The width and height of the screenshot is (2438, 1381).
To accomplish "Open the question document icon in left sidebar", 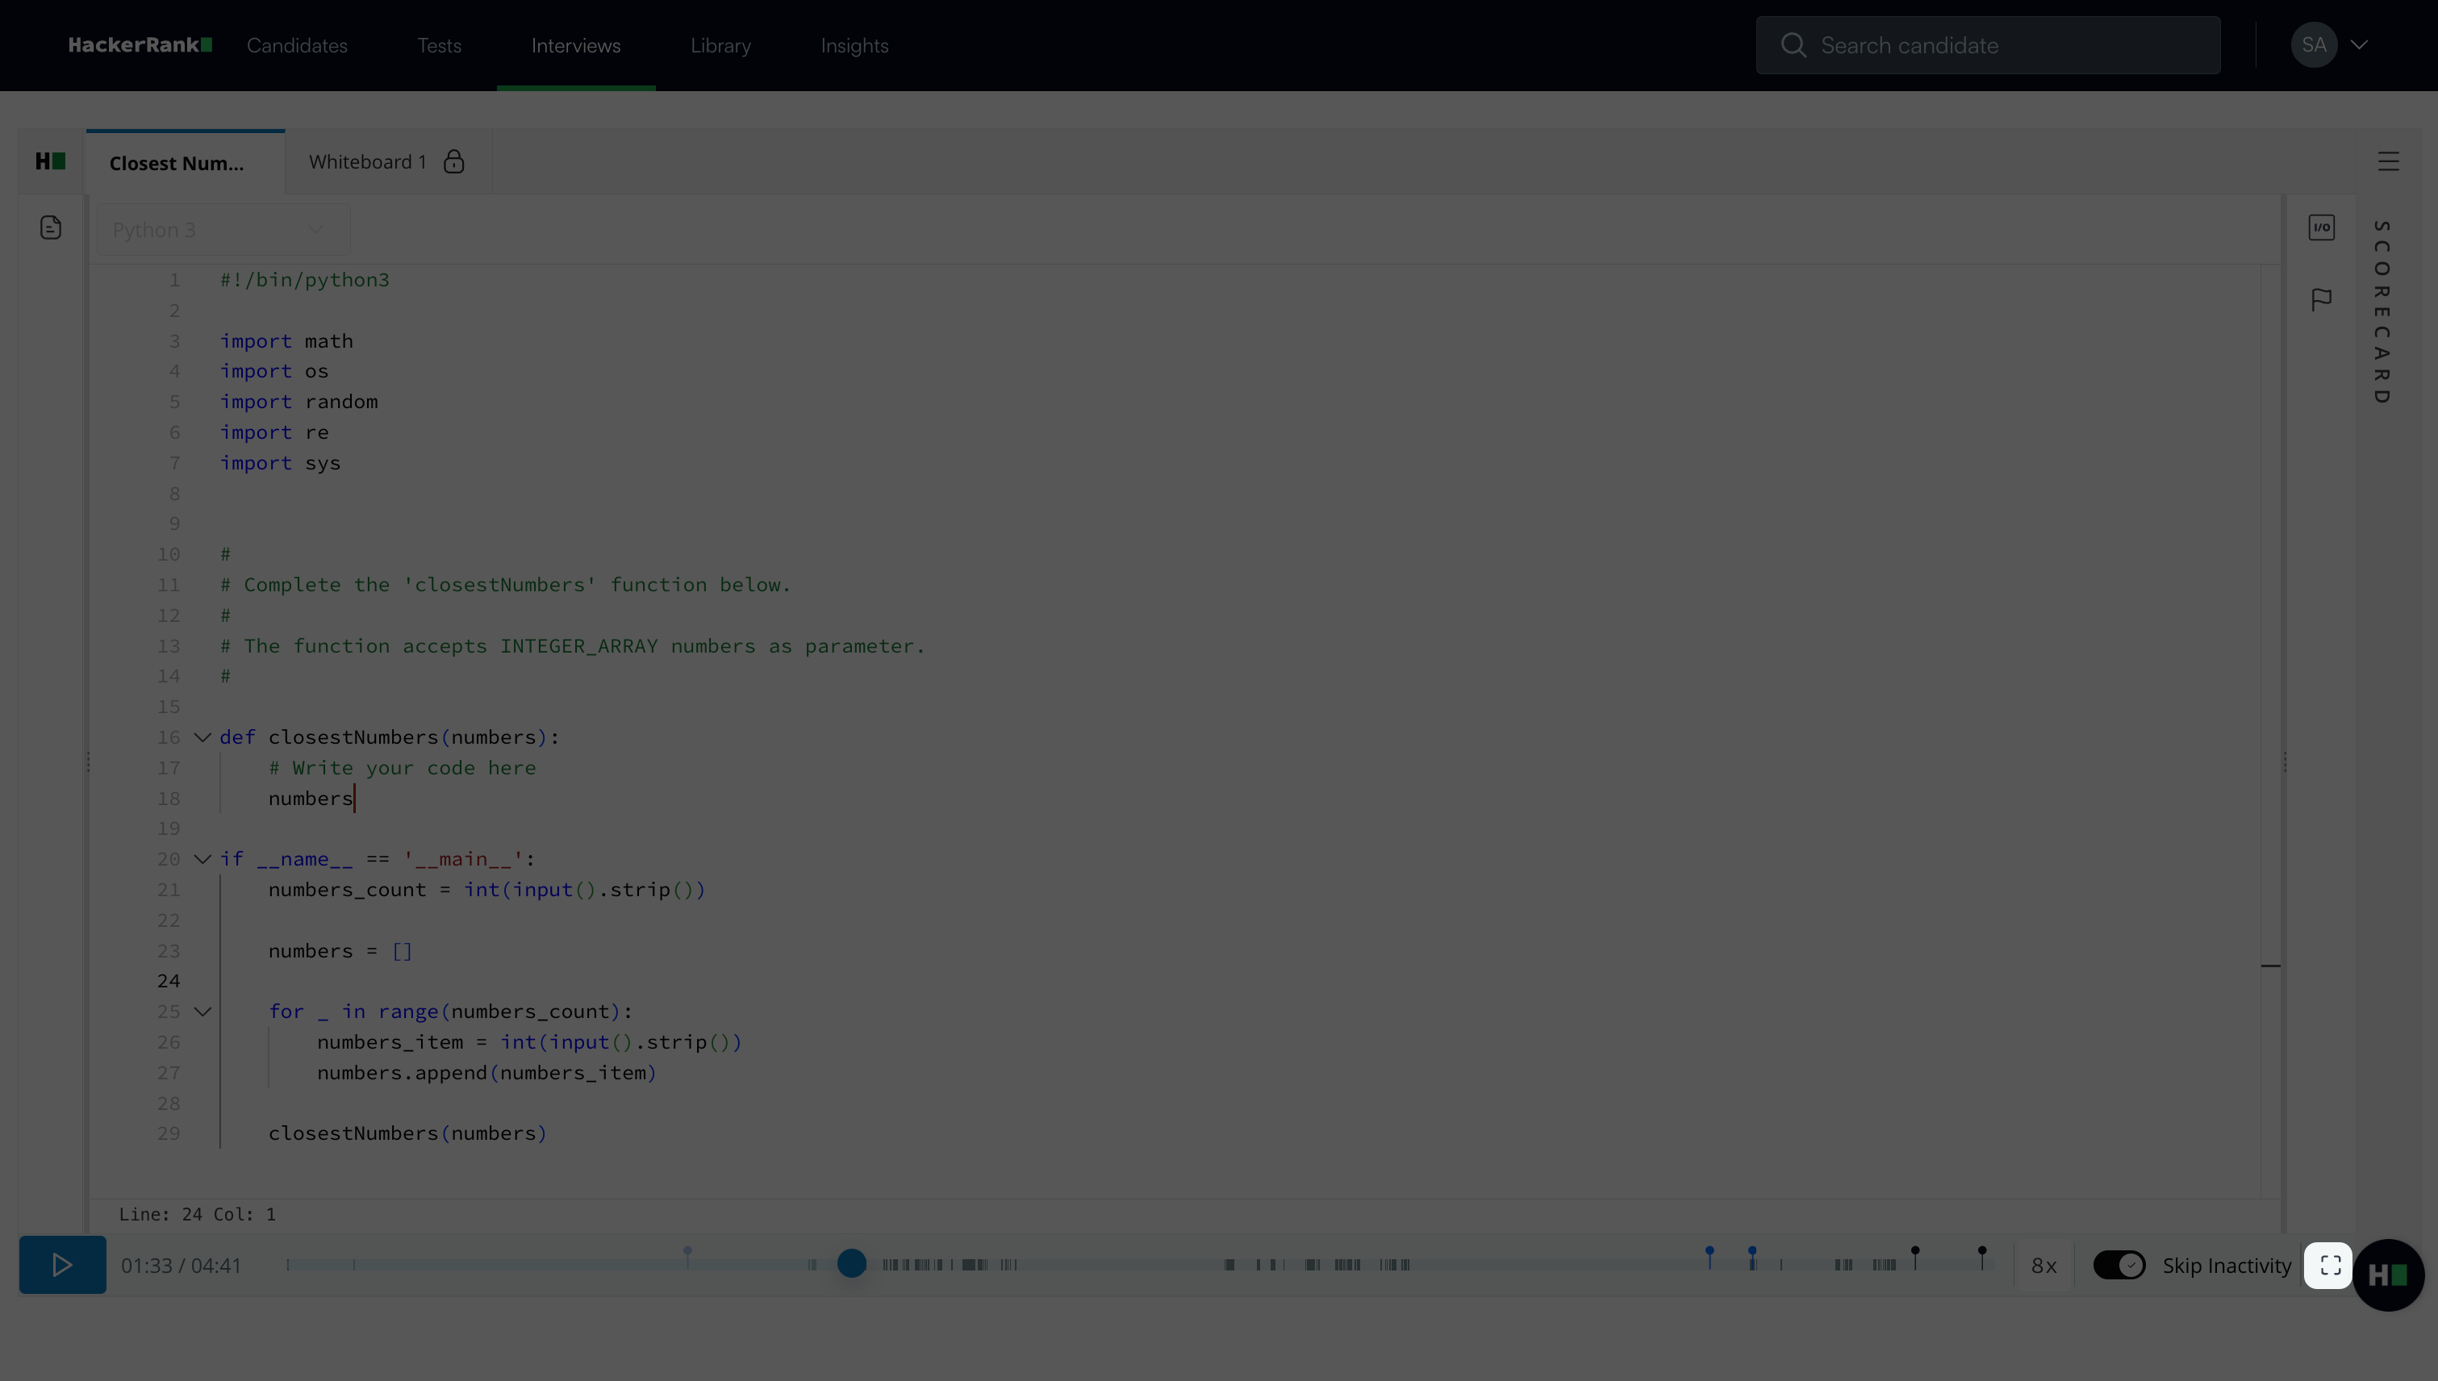I will click(x=51, y=227).
